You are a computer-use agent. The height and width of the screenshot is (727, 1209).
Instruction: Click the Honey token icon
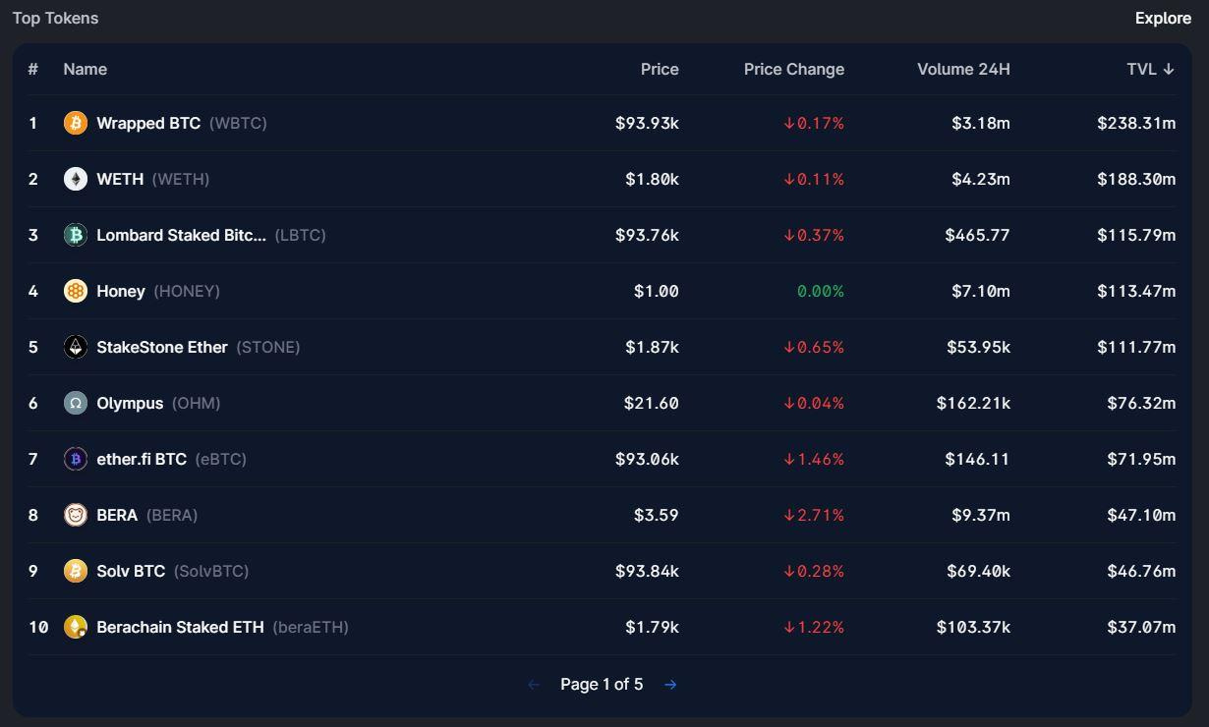76,291
